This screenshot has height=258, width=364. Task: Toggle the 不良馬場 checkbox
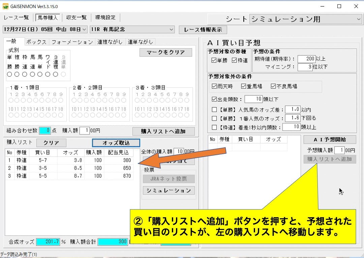pyautogui.click(x=273, y=86)
